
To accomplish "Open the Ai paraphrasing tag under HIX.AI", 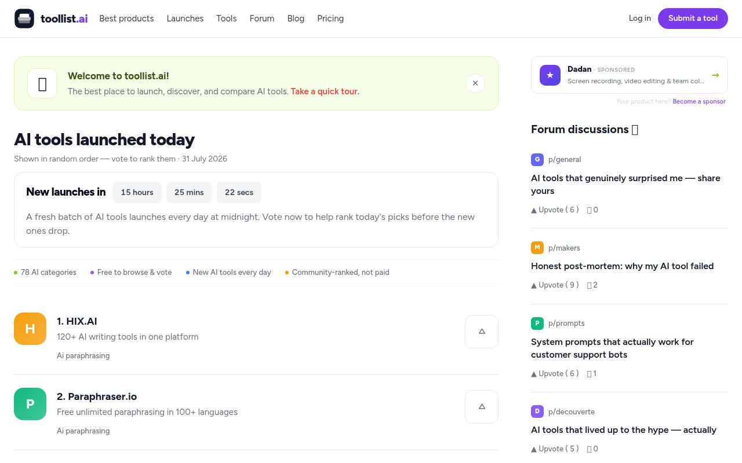I will (x=83, y=355).
